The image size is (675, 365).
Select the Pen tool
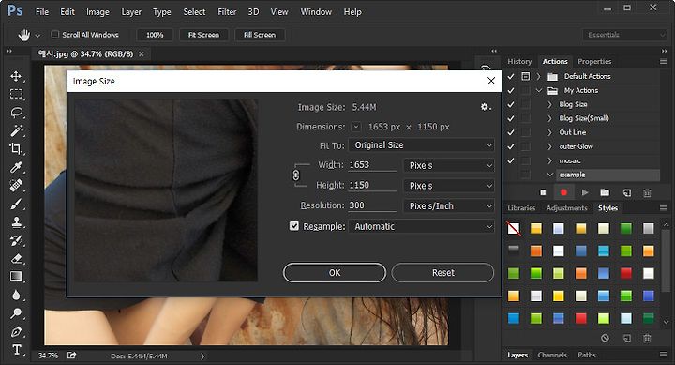(16, 332)
